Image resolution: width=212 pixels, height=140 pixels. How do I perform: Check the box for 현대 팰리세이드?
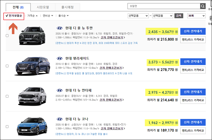coord(7,66)
